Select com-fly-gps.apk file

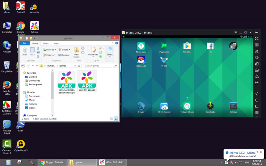(87, 81)
